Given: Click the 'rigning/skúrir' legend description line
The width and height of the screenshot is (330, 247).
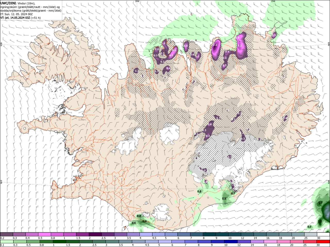Looking at the screenshot, I should pos(30,7).
